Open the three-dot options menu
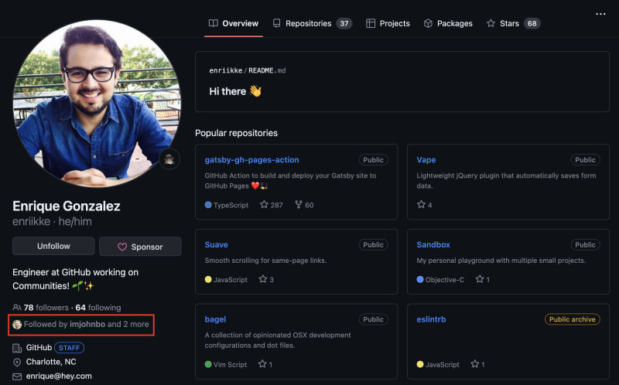 pos(600,14)
